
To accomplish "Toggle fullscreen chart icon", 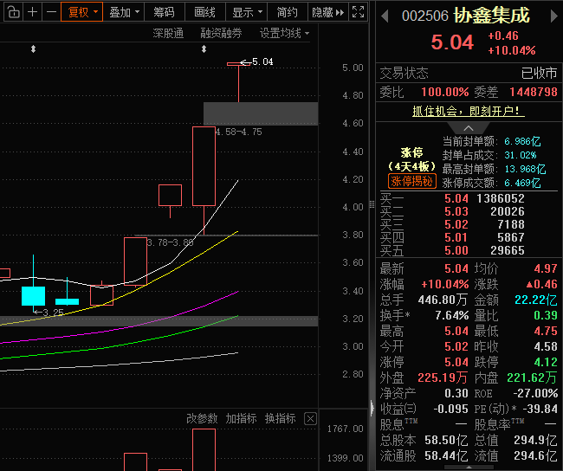I will 358,12.
